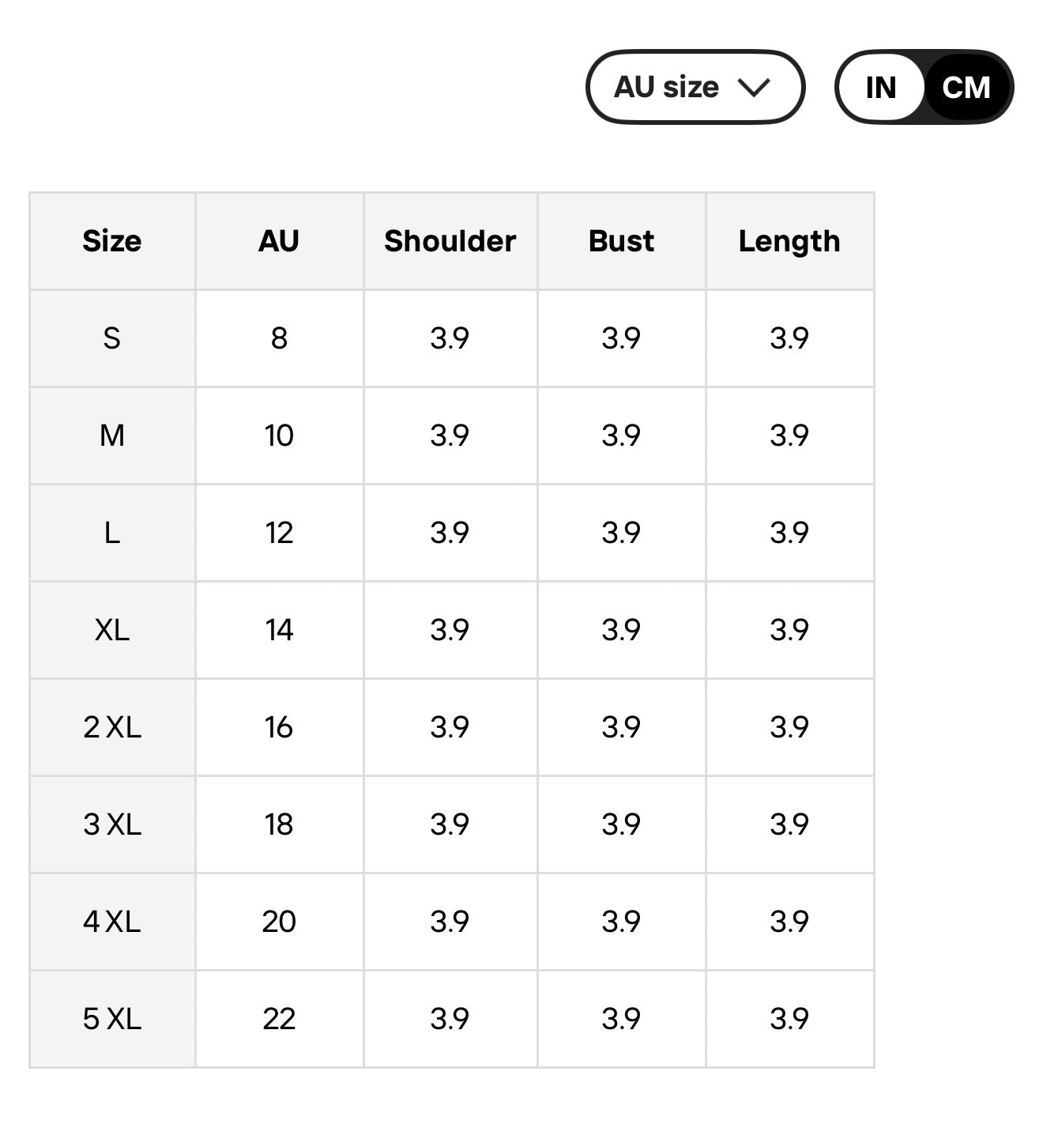Click the AU size chevron arrow
Viewport: 1043px width, 1143px height.
click(x=753, y=87)
